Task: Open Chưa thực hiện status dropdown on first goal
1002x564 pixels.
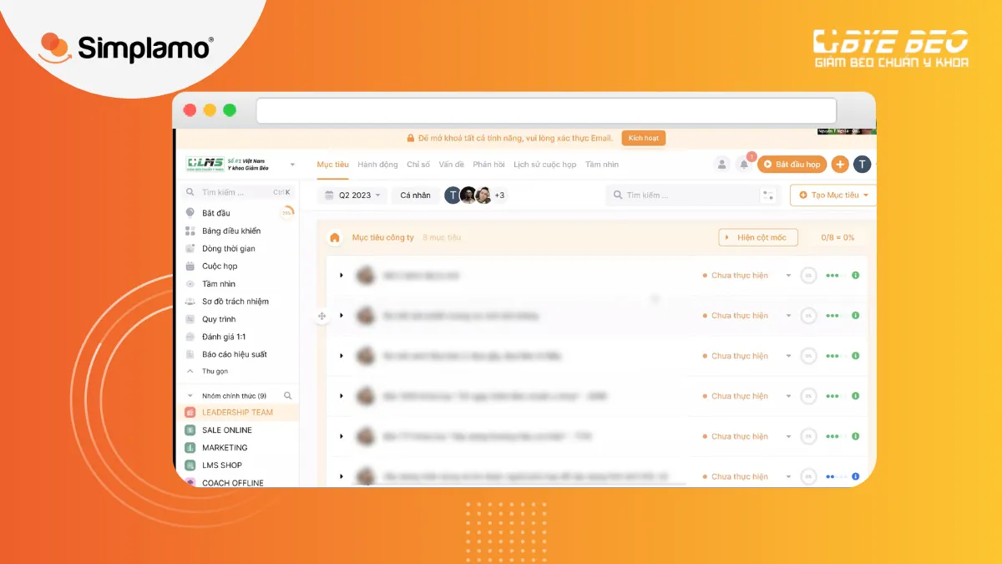Action: 746,275
